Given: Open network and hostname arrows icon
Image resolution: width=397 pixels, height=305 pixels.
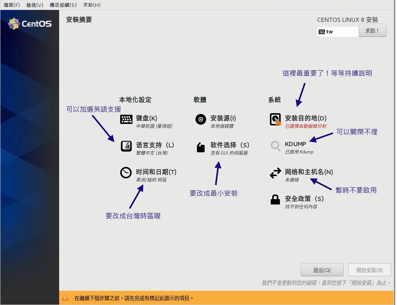Looking at the screenshot, I should tap(275, 173).
